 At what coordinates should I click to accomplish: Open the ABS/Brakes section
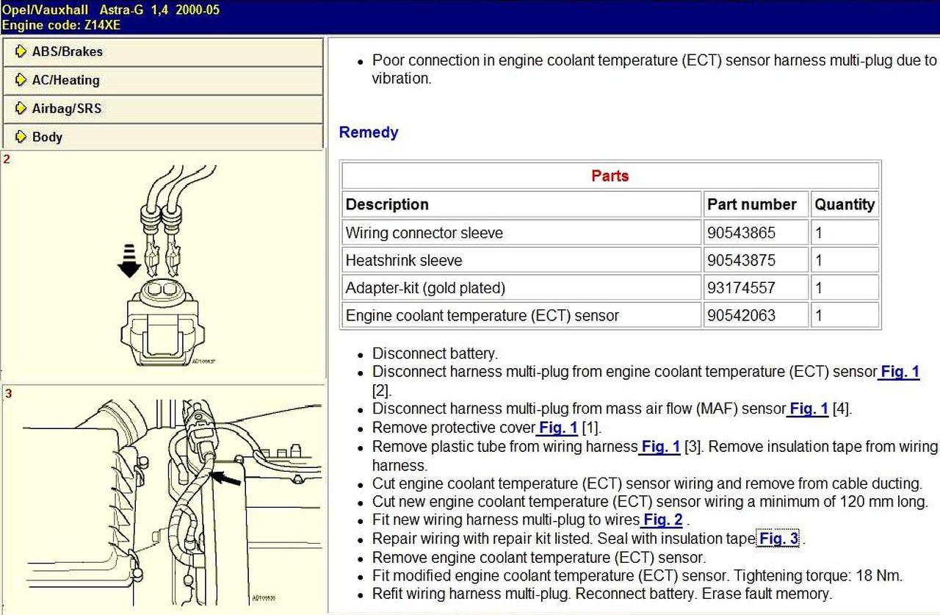pyautogui.click(x=162, y=52)
